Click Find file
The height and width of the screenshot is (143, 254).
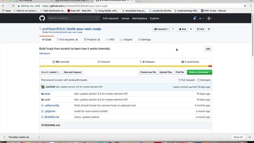180,72
